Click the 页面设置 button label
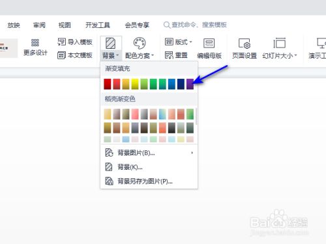 pyautogui.click(x=244, y=56)
